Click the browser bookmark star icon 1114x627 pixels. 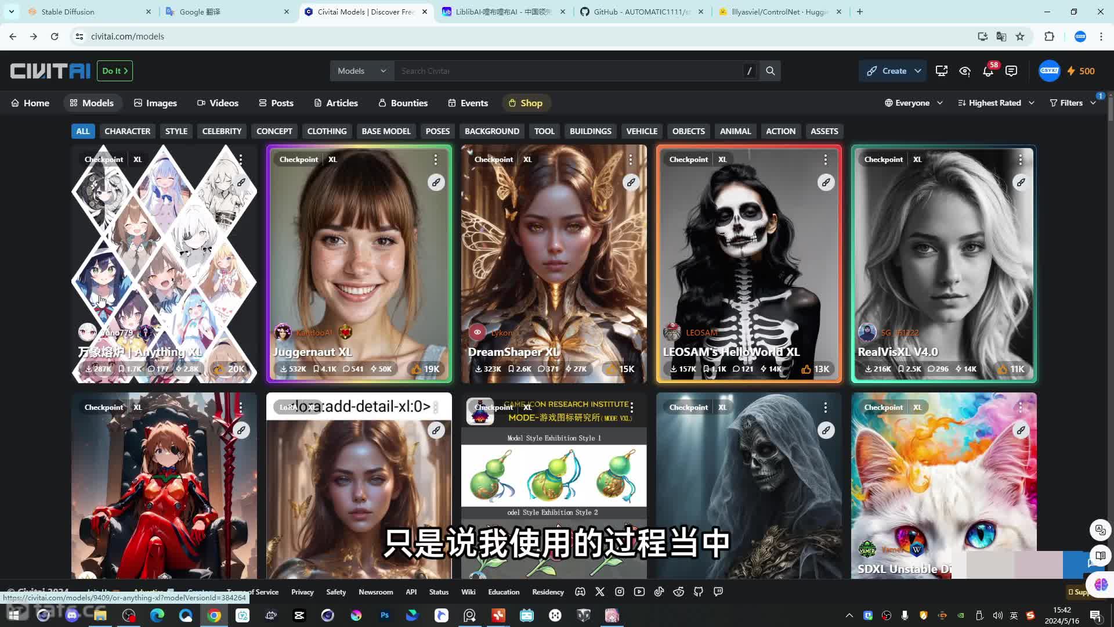(x=1020, y=37)
